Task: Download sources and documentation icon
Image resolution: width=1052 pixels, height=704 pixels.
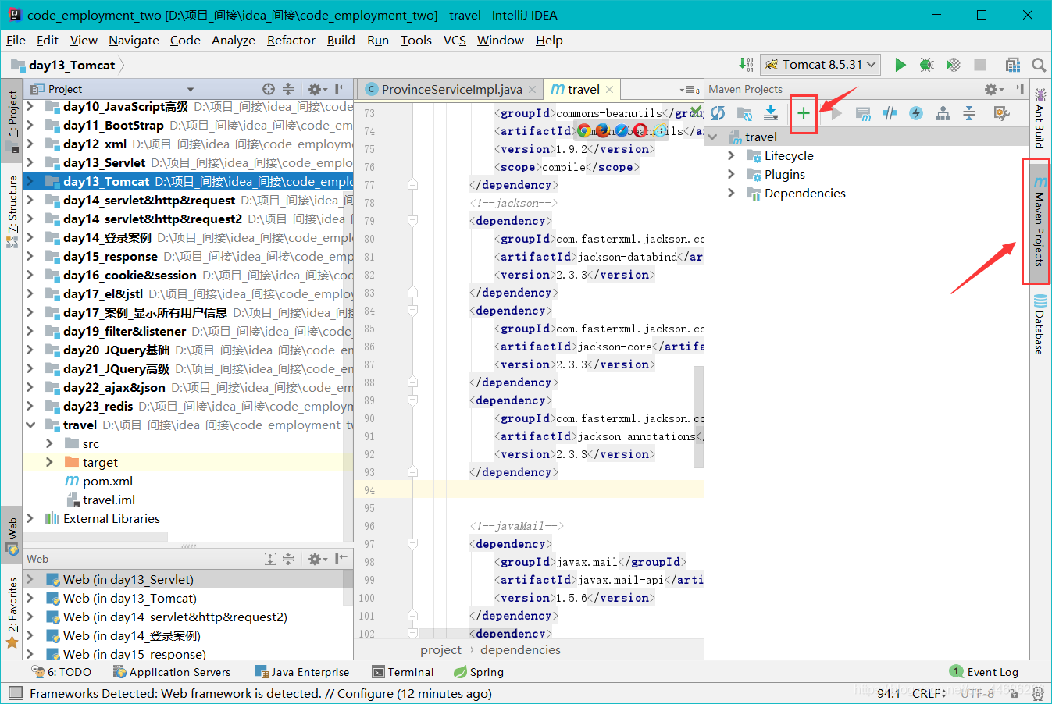Action: (771, 113)
